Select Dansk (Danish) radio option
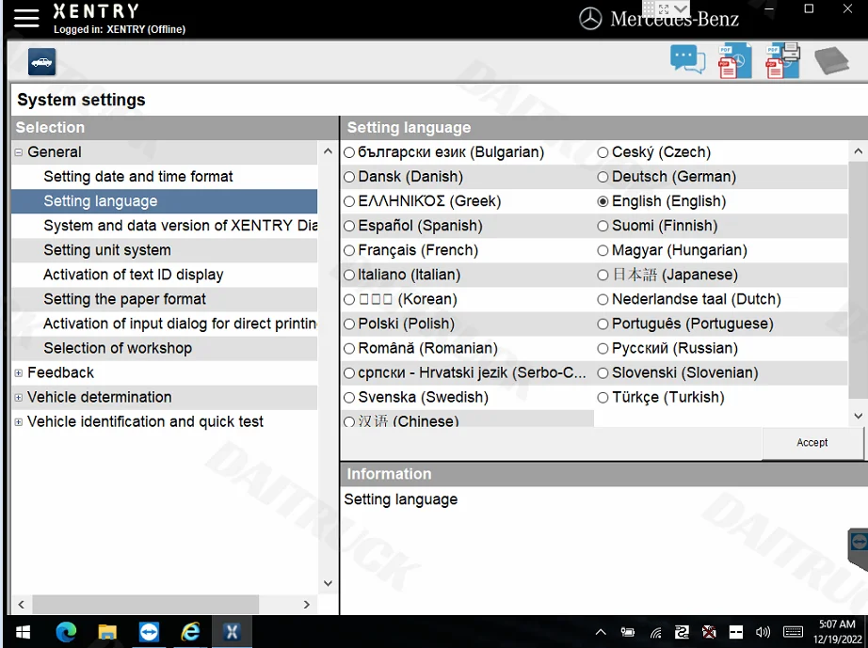Image resolution: width=868 pixels, height=648 pixels. tap(348, 177)
